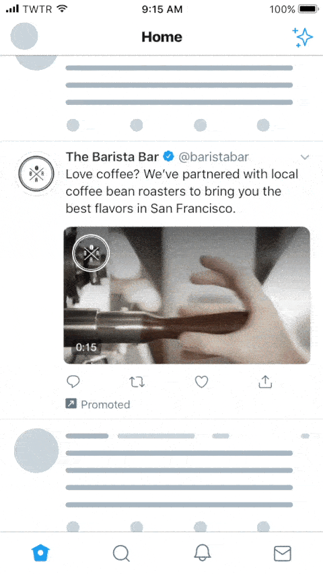Open the Search tab in bottom bar
This screenshot has height=574, width=323.
[121, 553]
